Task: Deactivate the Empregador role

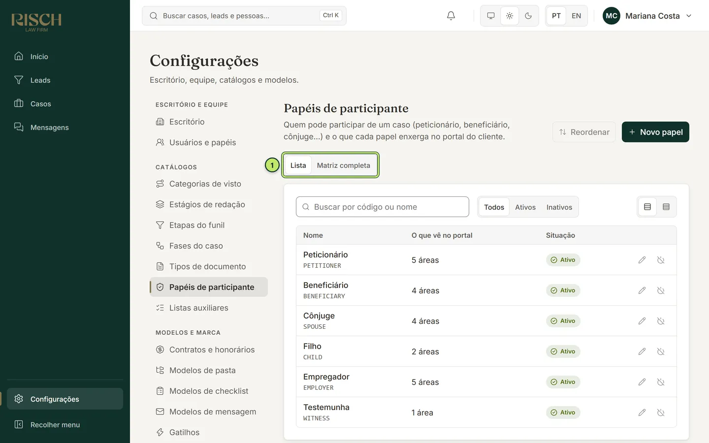Action: click(661, 382)
